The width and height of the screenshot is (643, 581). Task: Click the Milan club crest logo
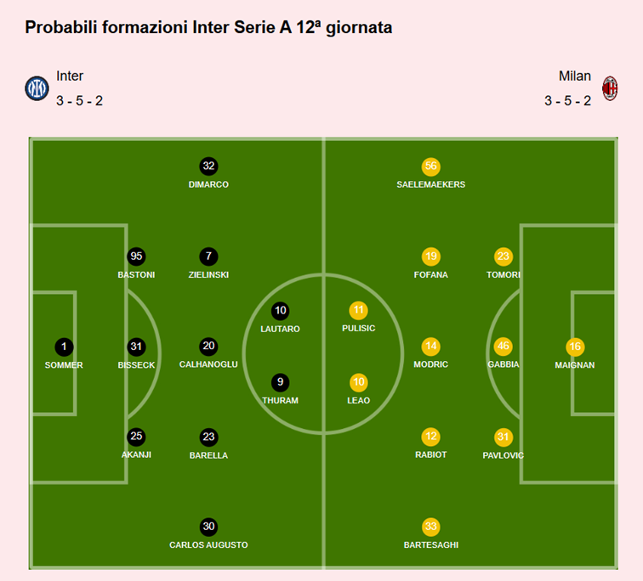pyautogui.click(x=610, y=88)
